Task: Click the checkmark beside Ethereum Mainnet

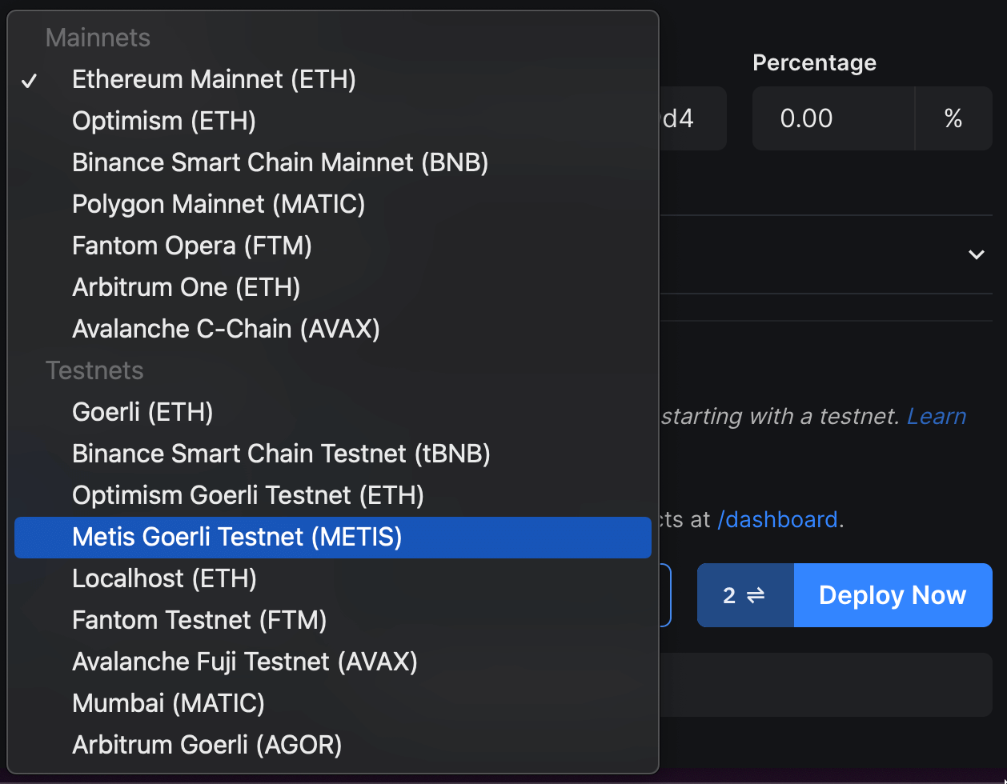Action: 30,80
